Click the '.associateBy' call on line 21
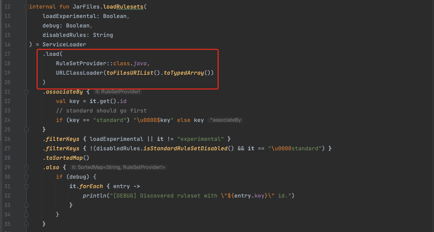This screenshot has height=232, width=434. (63, 92)
